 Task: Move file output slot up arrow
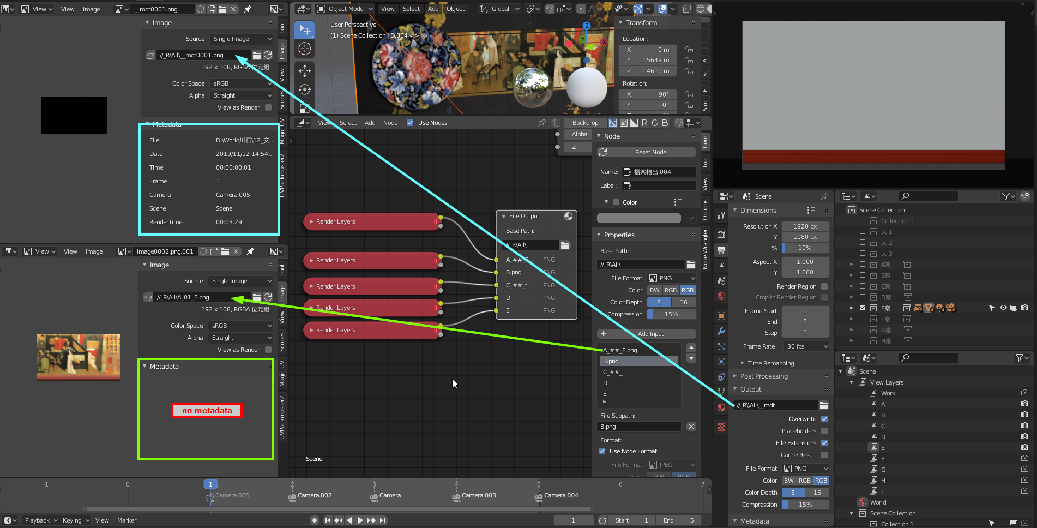[691, 347]
